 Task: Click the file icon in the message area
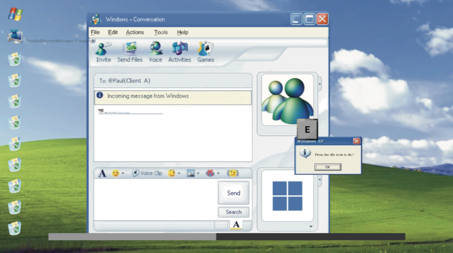(x=101, y=111)
